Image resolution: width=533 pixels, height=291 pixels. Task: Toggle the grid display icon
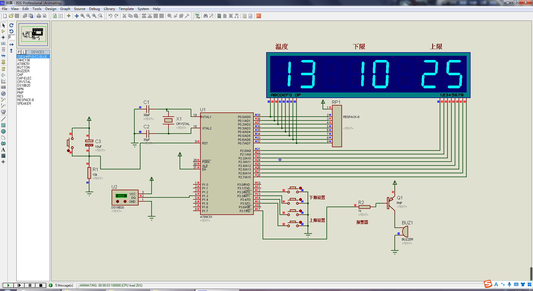(x=61, y=16)
